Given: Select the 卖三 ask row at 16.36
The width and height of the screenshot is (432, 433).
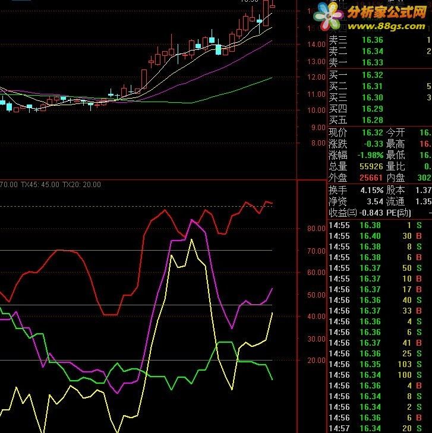Looking at the screenshot, I should point(380,40).
